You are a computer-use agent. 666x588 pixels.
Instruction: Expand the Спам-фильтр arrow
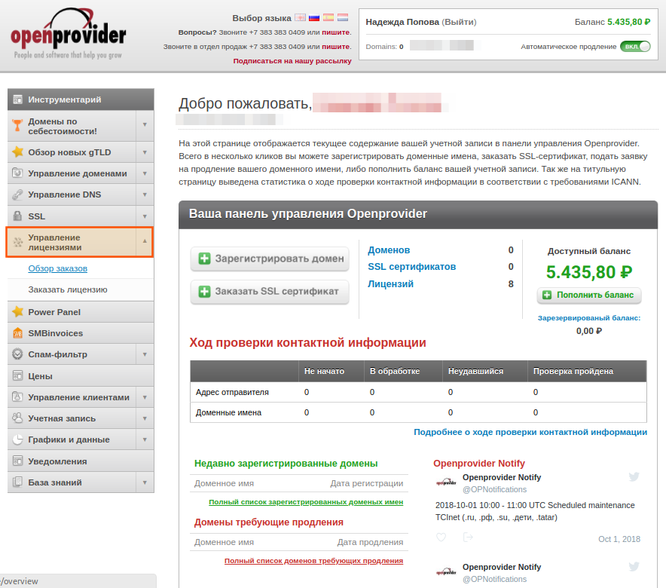tap(145, 354)
